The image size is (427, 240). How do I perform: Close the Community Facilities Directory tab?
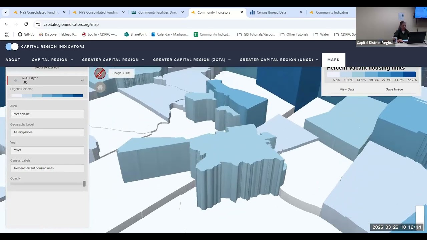(182, 12)
